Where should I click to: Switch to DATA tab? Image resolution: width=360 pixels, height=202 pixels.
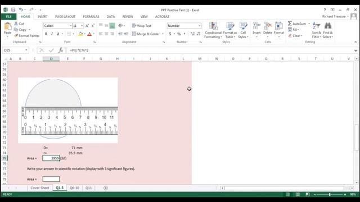click(x=110, y=16)
